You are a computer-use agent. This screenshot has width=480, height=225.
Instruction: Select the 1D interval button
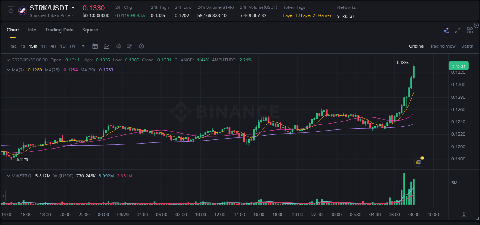coord(63,46)
